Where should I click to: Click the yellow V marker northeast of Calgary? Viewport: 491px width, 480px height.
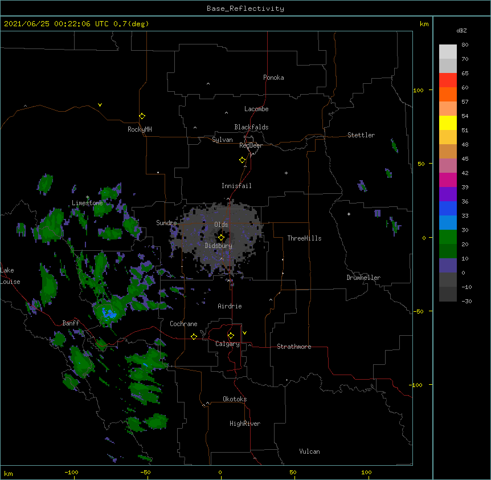click(x=244, y=333)
